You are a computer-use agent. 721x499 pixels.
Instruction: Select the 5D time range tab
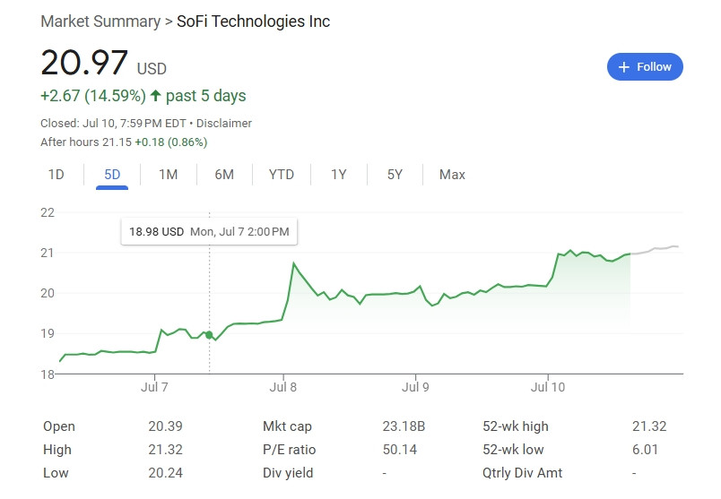tap(112, 175)
